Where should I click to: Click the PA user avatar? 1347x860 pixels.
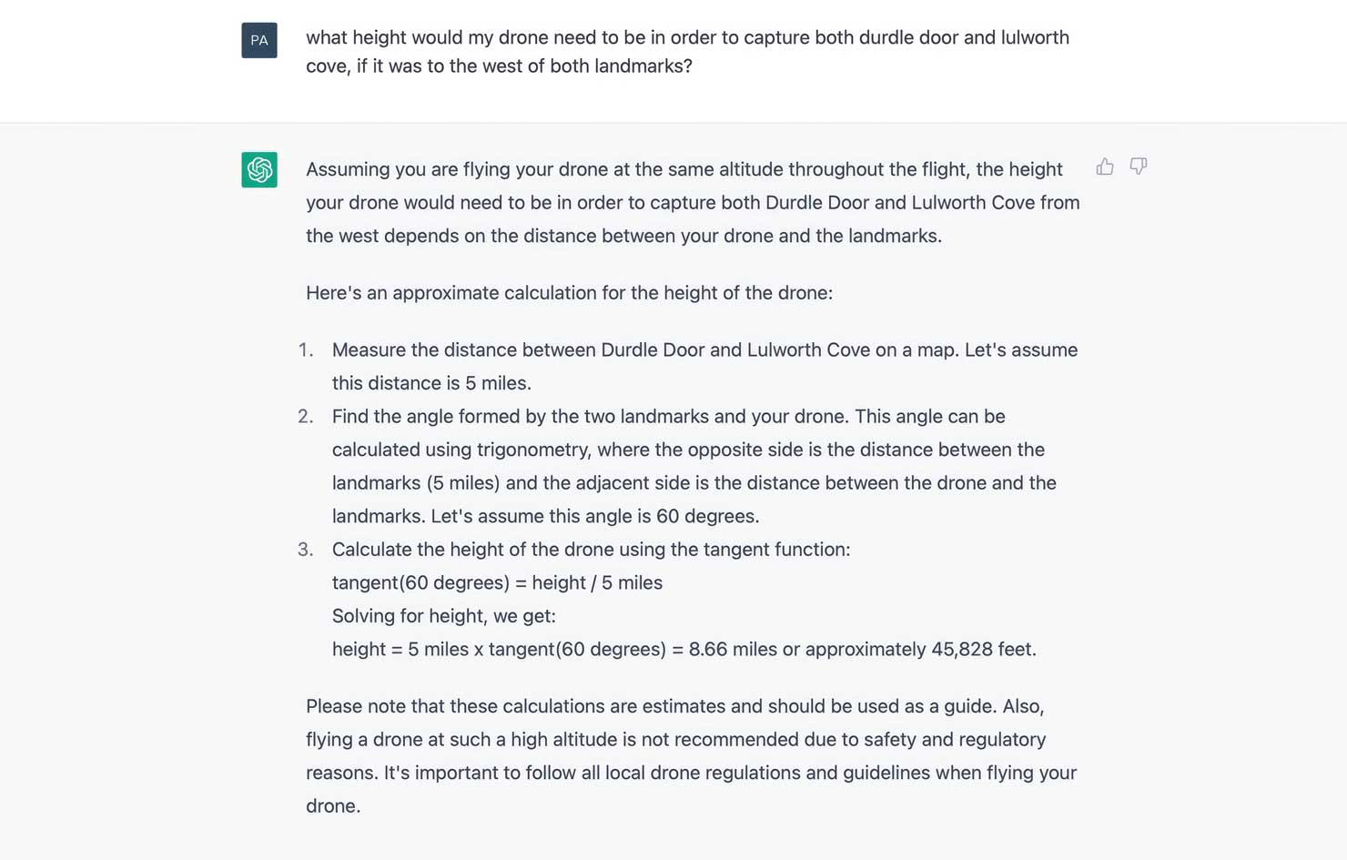[259, 40]
